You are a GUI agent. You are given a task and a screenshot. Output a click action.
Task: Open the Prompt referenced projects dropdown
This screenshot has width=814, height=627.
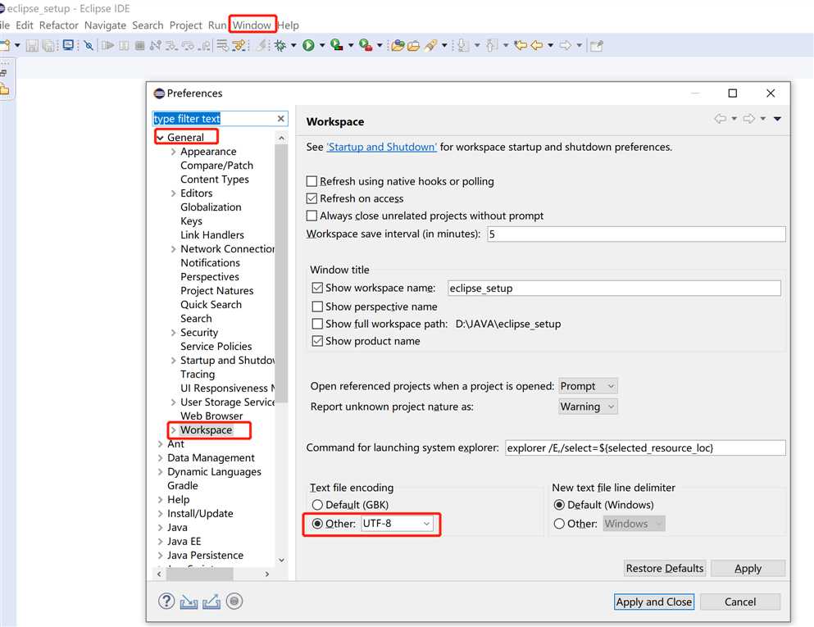pos(588,386)
